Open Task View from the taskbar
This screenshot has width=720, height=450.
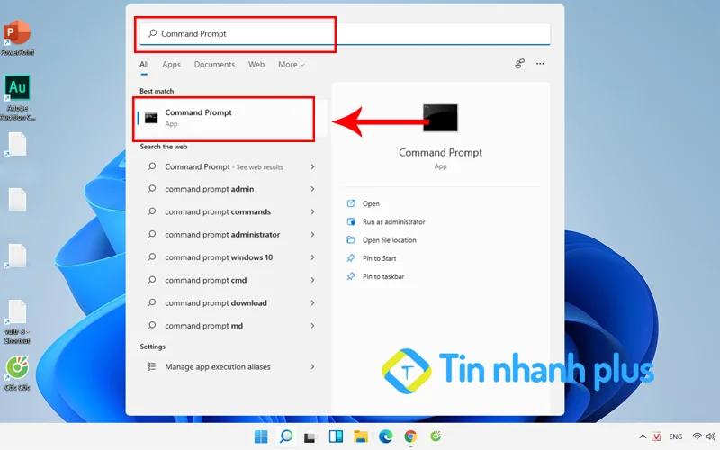click(x=310, y=436)
